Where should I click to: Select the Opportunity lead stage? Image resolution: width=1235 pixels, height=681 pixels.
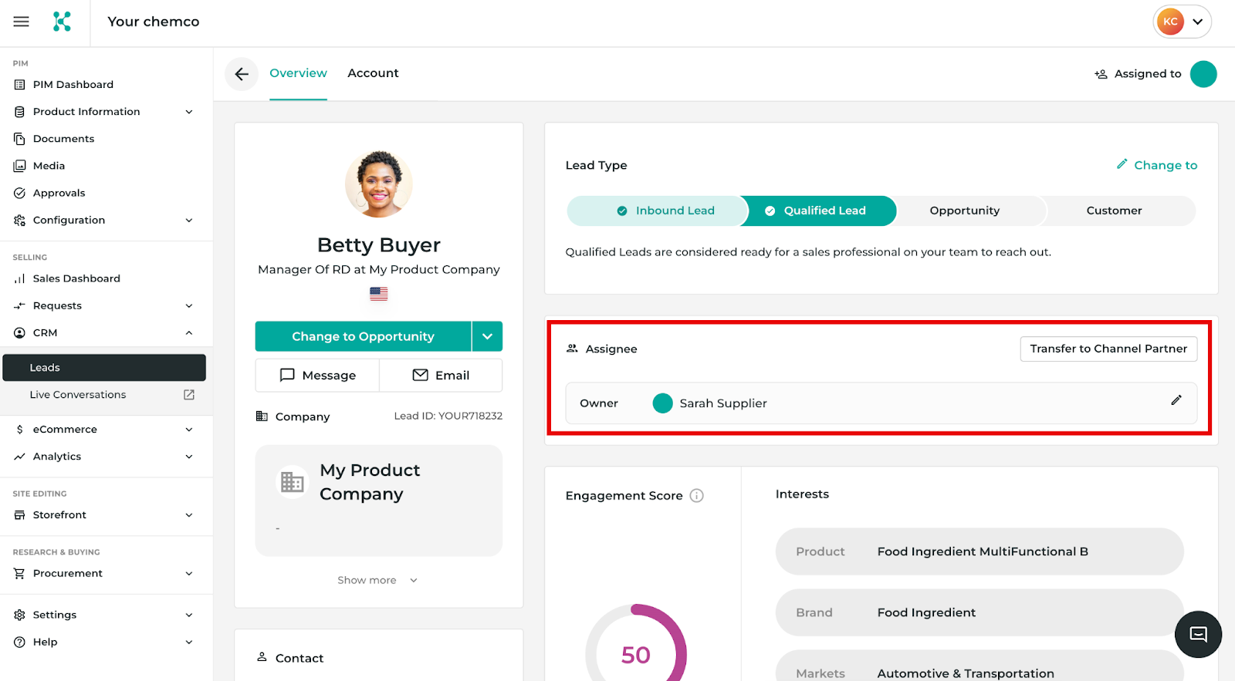click(964, 211)
